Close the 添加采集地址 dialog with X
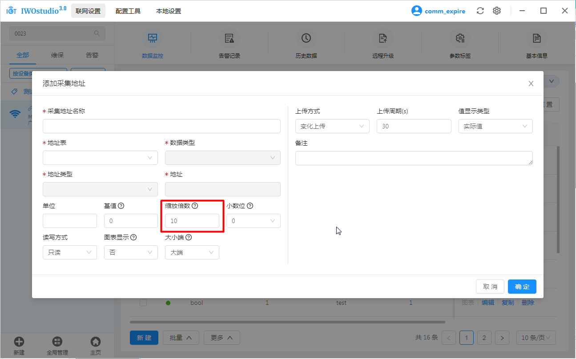576x359 pixels. pos(531,84)
